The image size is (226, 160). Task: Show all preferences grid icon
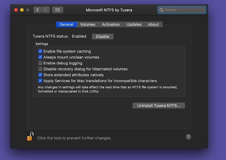pyautogui.click(x=58, y=10)
